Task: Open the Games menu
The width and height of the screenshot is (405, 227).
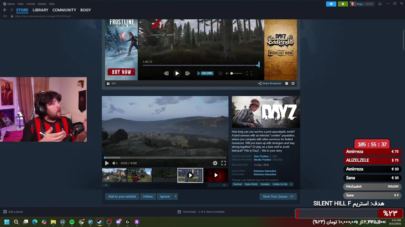Action: 42,4
